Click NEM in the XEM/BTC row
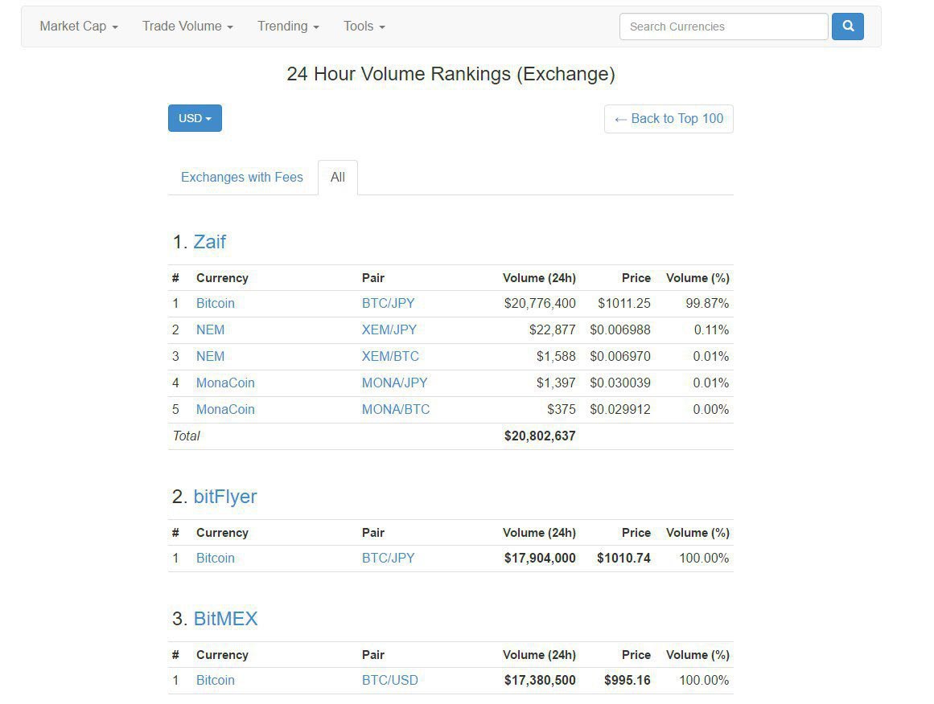The height and width of the screenshot is (704, 934). [x=210, y=357]
